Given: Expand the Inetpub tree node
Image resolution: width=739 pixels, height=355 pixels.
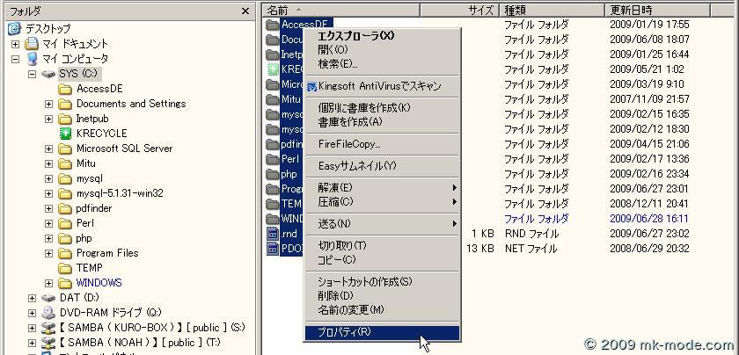Looking at the screenshot, I should click(49, 120).
